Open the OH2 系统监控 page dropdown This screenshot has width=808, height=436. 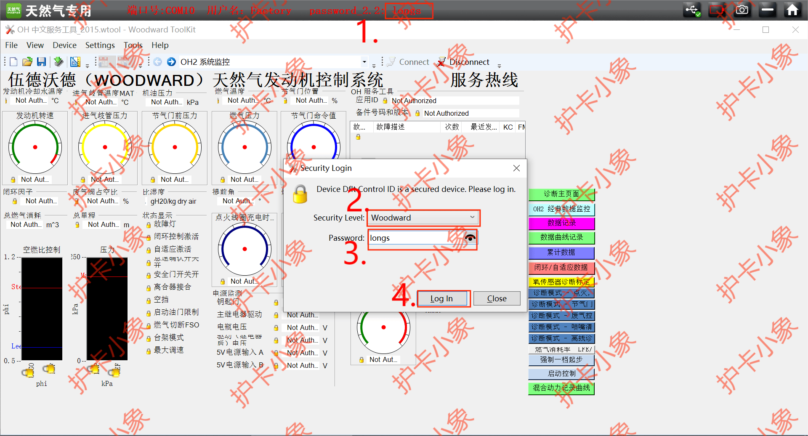364,62
